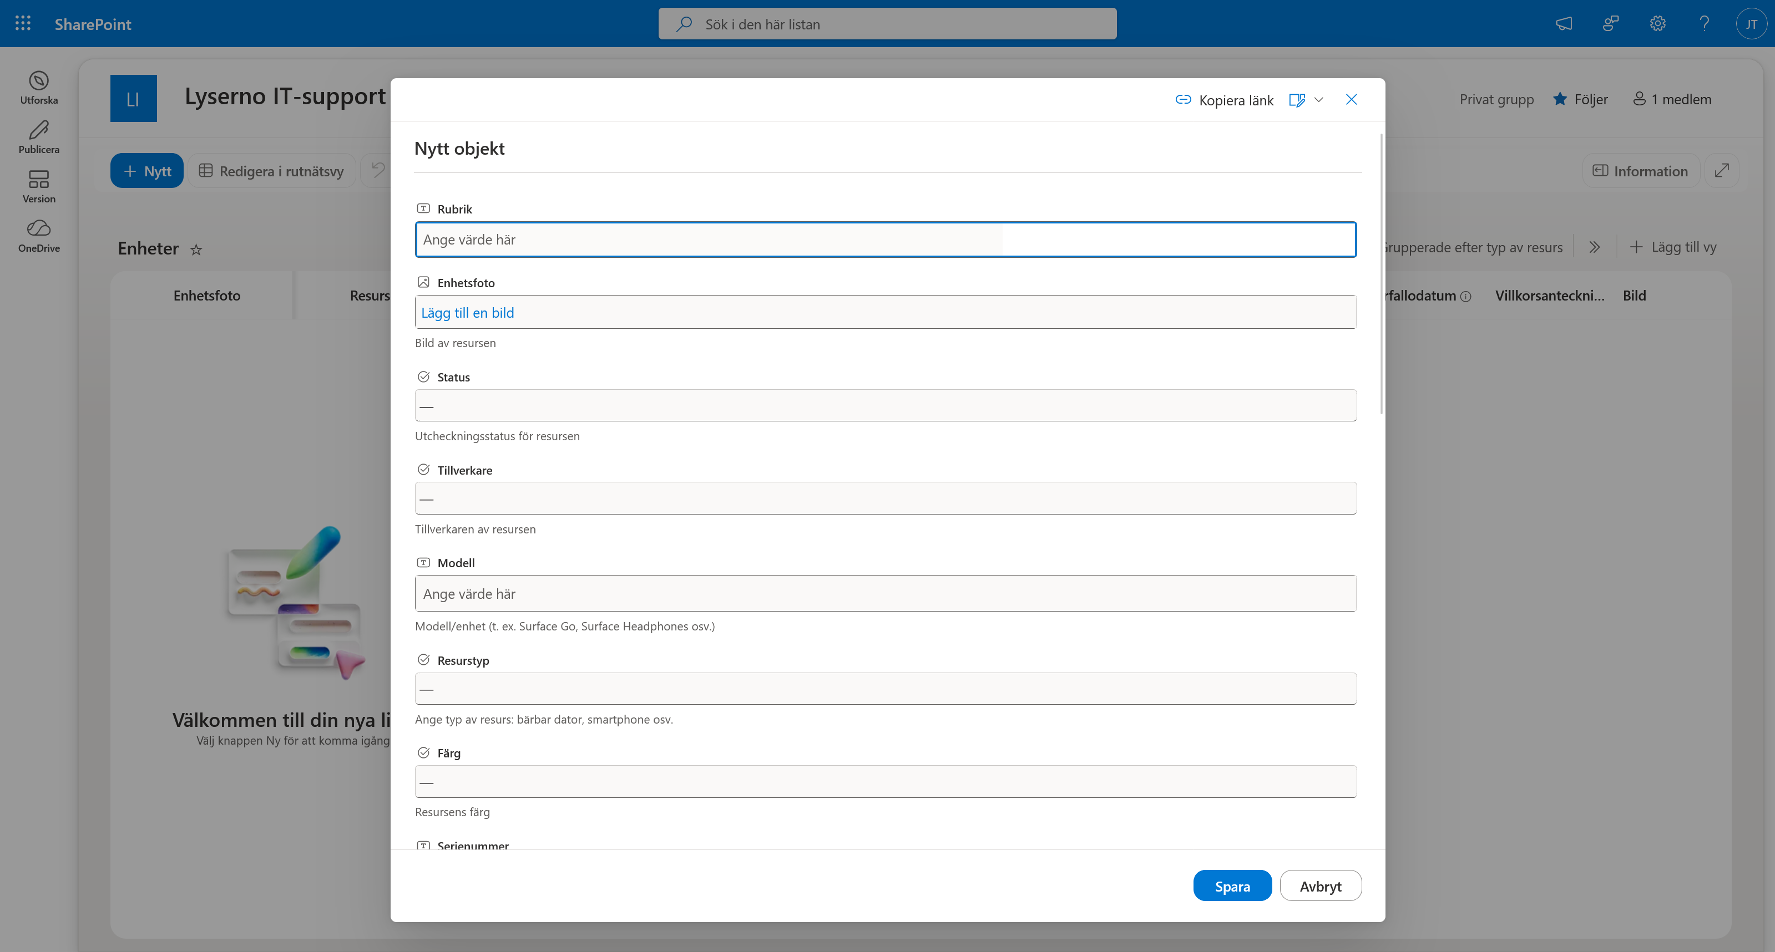
Task: Open the Färg choice field
Action: (886, 781)
